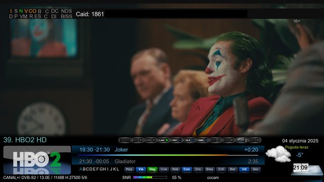The image size is (324, 182).
Task: Click the 18+ age rating mark
Action: point(297,21)
